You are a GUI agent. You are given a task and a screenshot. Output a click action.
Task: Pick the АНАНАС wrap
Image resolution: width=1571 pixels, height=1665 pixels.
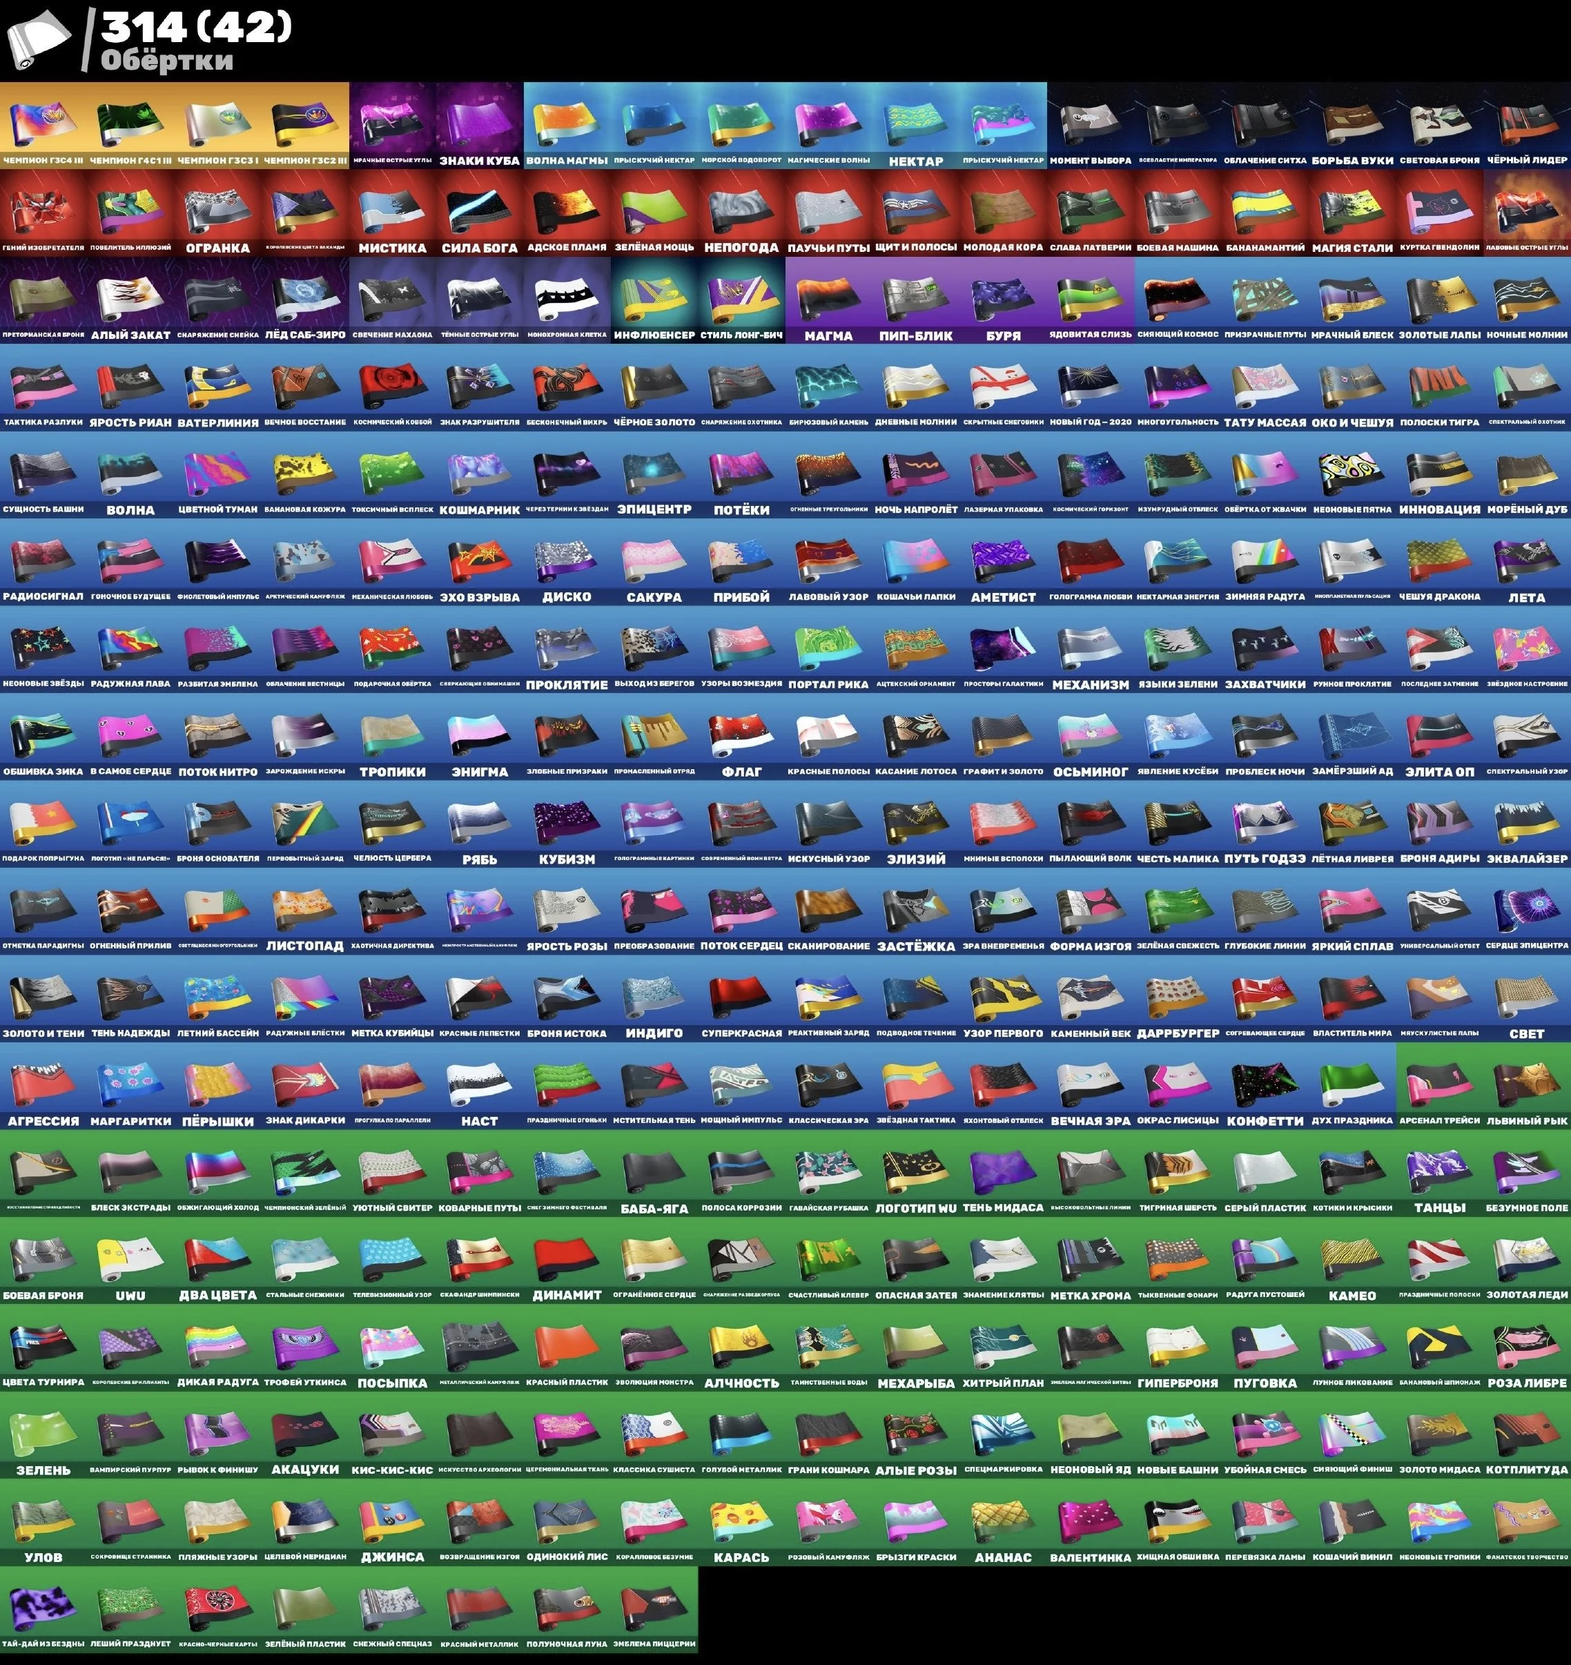point(1002,1520)
